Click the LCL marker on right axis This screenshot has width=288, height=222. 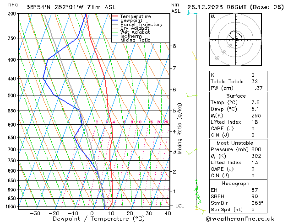(179, 206)
